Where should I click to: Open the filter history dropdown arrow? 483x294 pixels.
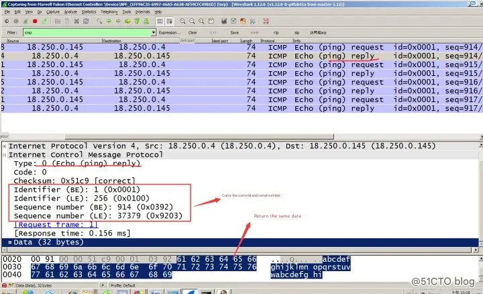[154, 32]
